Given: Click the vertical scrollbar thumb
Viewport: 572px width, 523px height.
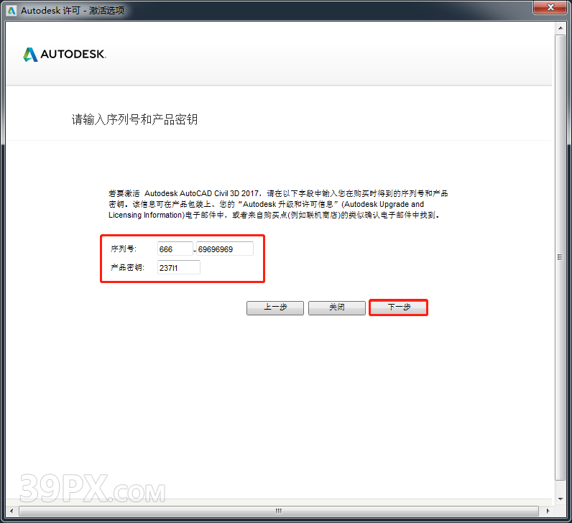Looking at the screenshot, I should 561,257.
